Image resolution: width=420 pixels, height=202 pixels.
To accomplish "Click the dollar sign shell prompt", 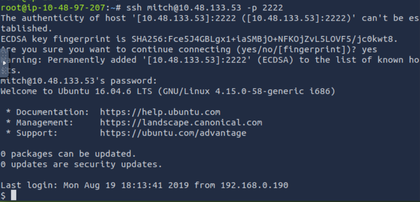I will pyautogui.click(x=3, y=196).
